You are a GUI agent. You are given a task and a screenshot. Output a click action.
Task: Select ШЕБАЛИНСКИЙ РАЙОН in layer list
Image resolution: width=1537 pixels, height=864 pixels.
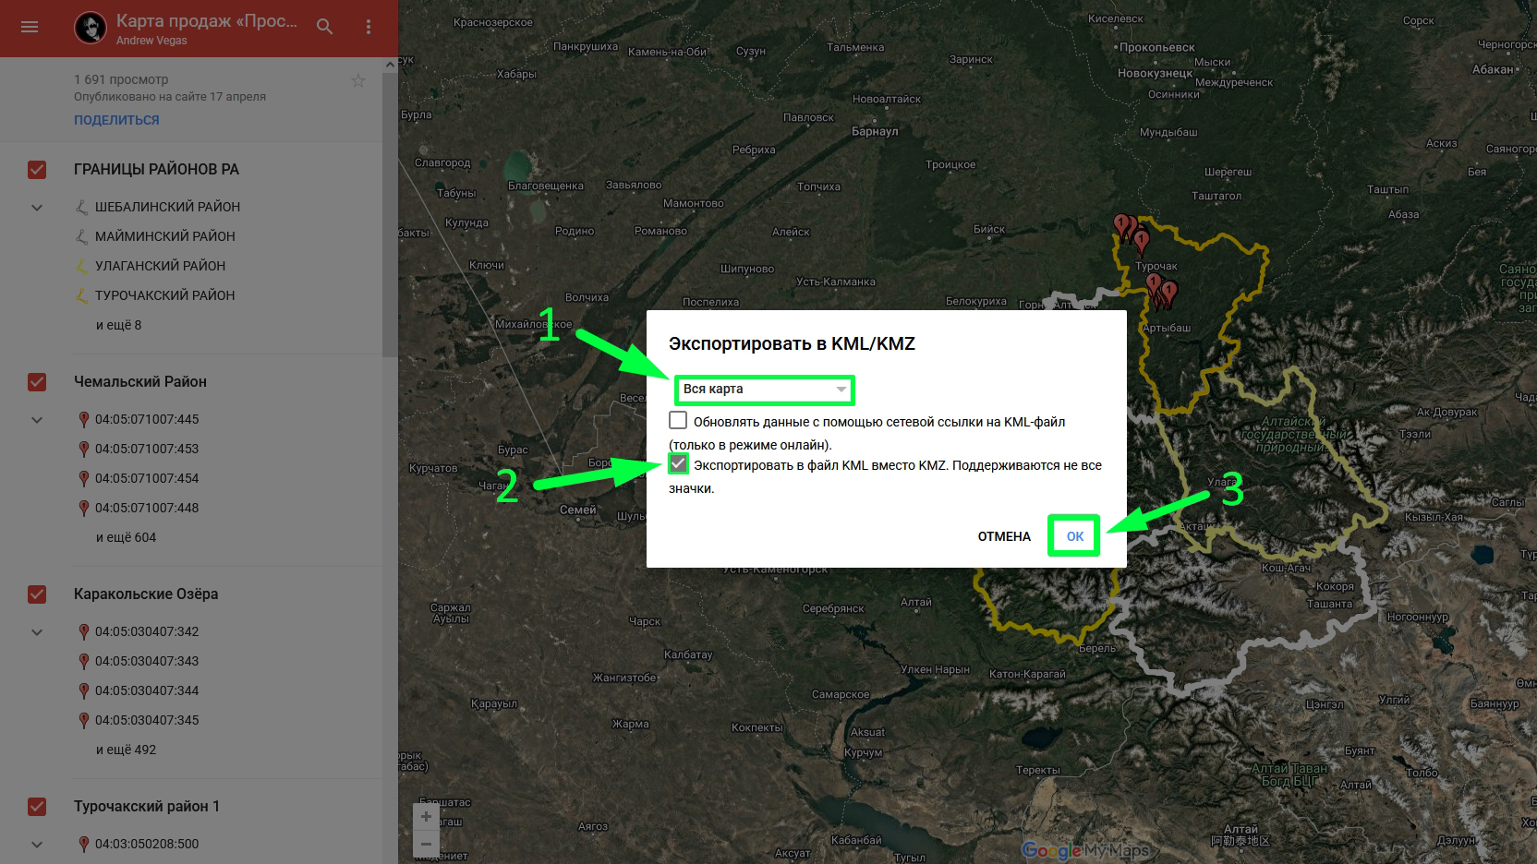click(x=167, y=207)
